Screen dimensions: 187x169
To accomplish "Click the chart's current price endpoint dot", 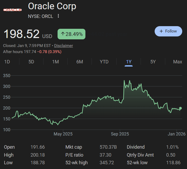I will pyautogui.click(x=181, y=108).
